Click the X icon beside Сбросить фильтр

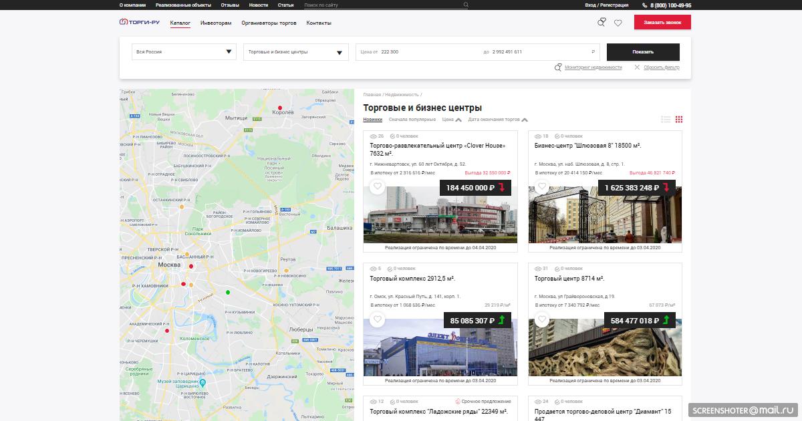point(637,67)
